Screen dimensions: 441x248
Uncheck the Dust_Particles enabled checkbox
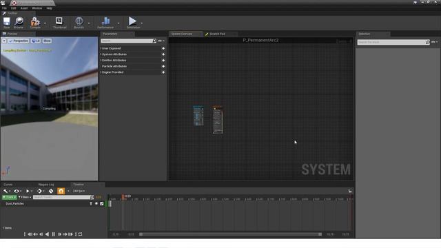[x=102, y=204]
